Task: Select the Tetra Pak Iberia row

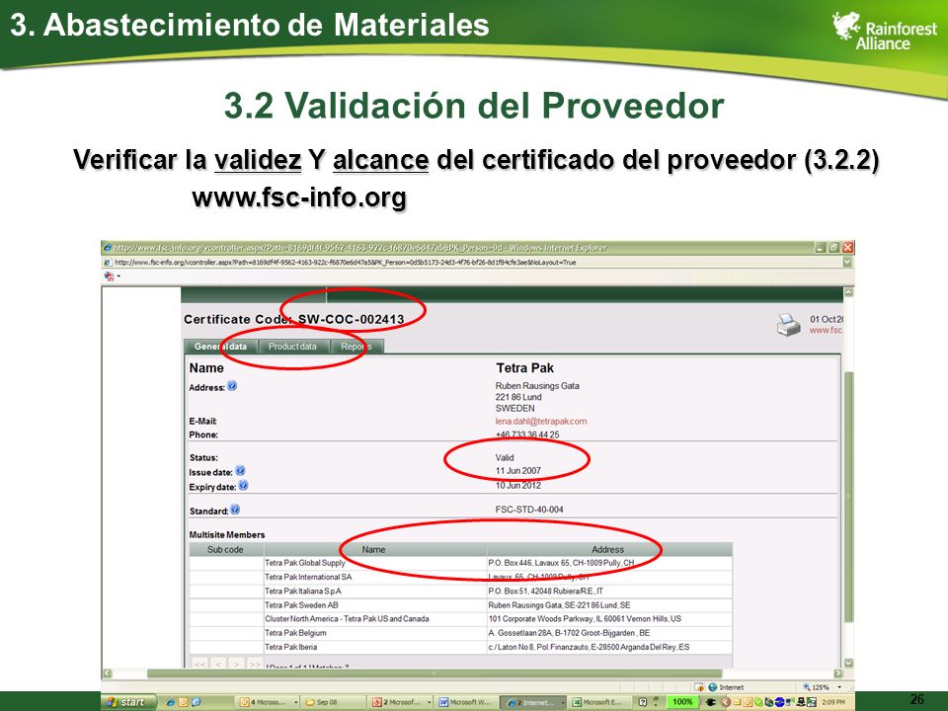Action: tap(461, 647)
